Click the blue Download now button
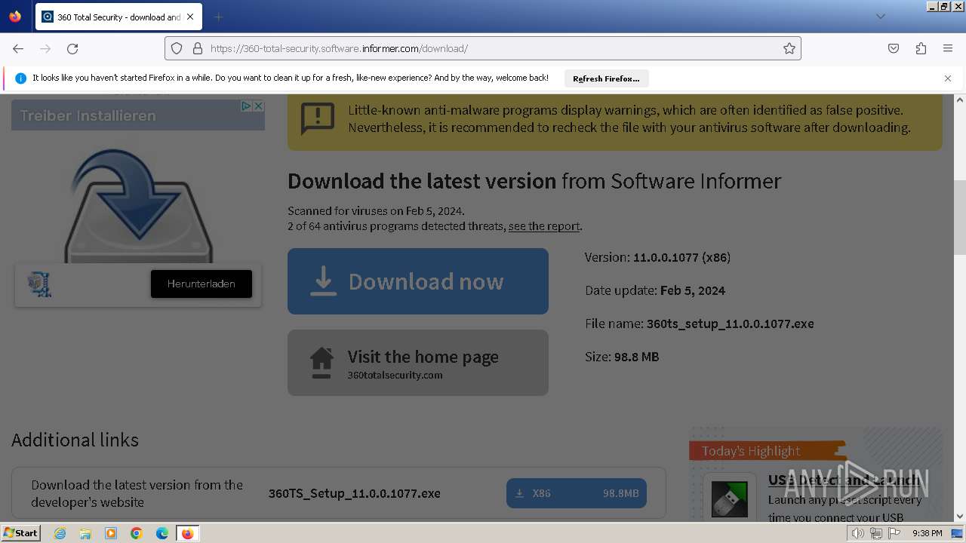This screenshot has width=966, height=543. coord(418,281)
